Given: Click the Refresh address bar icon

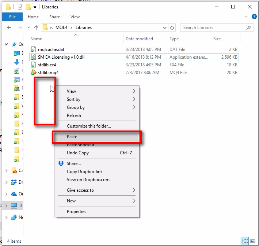Looking at the screenshot, I should tap(172, 27).
